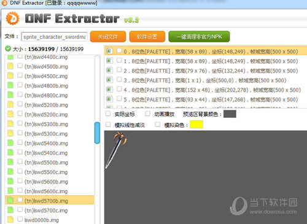Image resolution: width=307 pixels, height=224 pixels.
Task: Select the picture icon for frame 2
Action: (109, 70)
